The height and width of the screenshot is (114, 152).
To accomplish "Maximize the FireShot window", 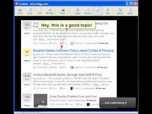I will (x=132, y=4).
